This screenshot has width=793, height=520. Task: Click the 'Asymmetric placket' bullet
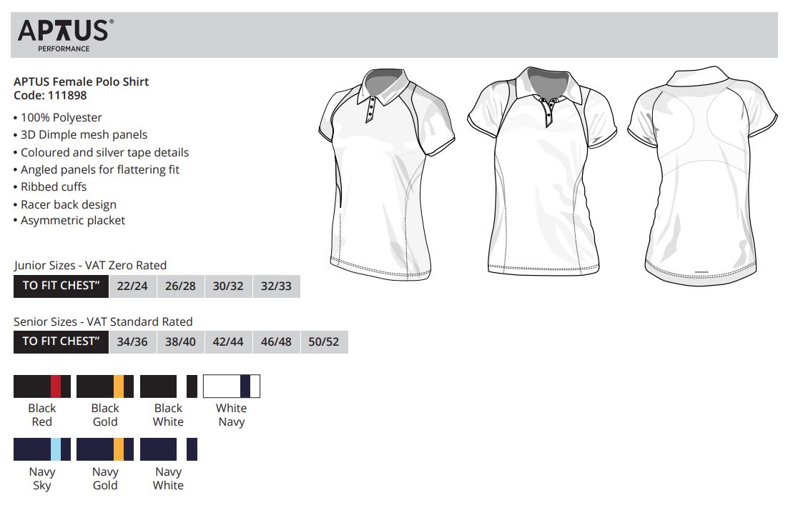(69, 220)
